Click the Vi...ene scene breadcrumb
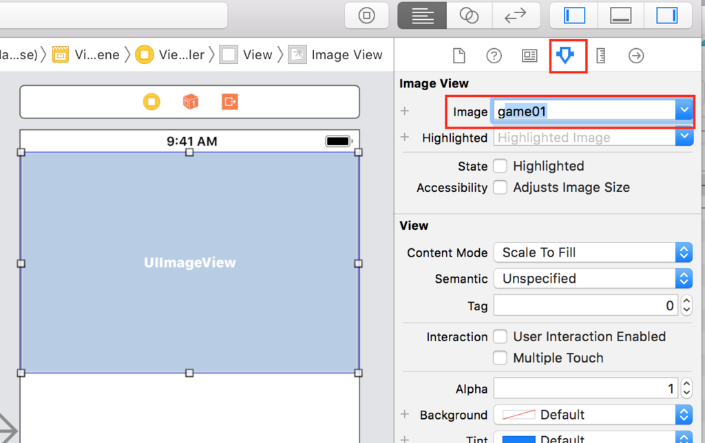 point(86,55)
